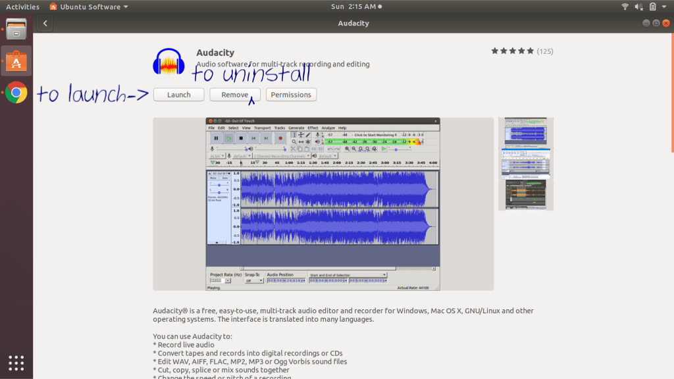Open Google Chrome from the dock
The image size is (674, 379).
tap(16, 92)
